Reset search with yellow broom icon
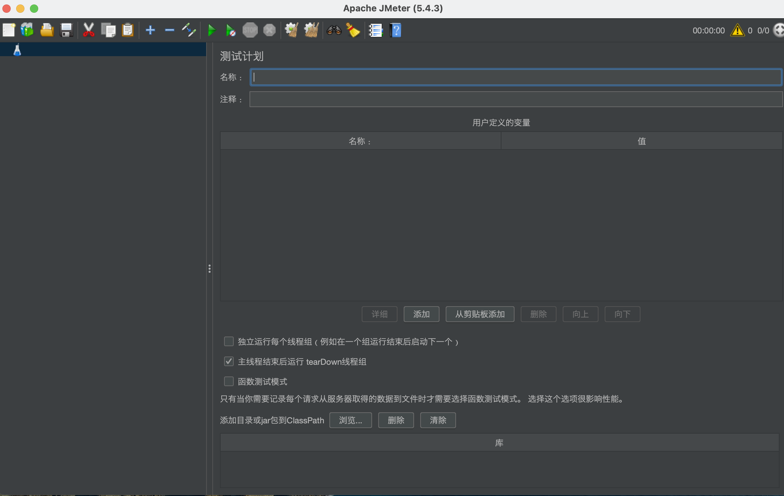784x496 pixels. (353, 30)
